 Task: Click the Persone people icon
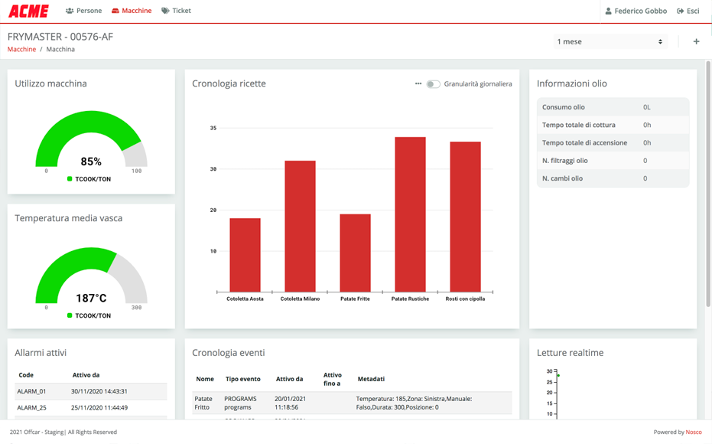tap(70, 11)
